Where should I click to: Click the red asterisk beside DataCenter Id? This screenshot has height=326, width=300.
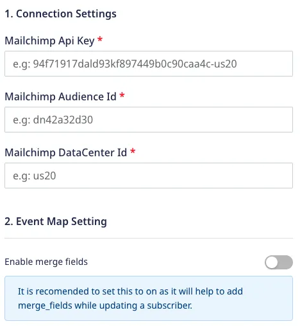[x=133, y=151]
